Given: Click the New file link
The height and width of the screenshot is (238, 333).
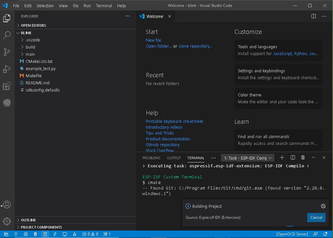Looking at the screenshot, I should pyautogui.click(x=153, y=40).
